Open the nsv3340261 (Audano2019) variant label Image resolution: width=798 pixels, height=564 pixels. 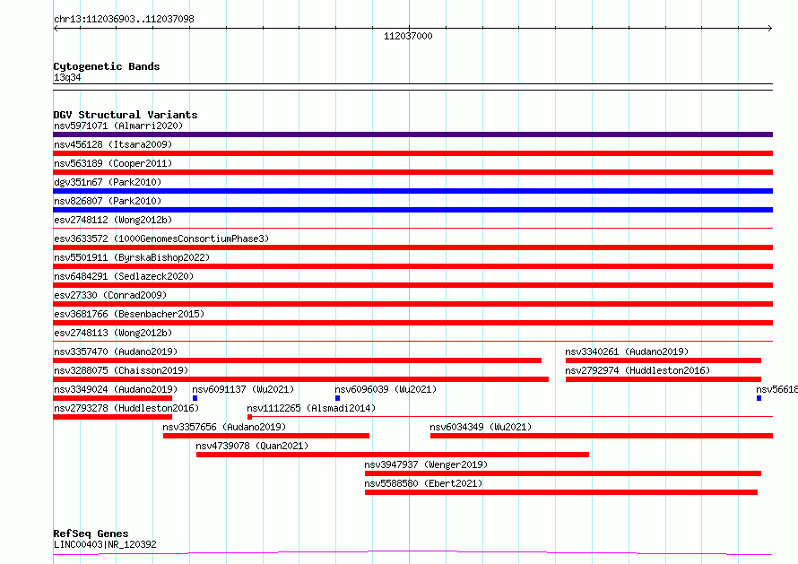tap(627, 351)
